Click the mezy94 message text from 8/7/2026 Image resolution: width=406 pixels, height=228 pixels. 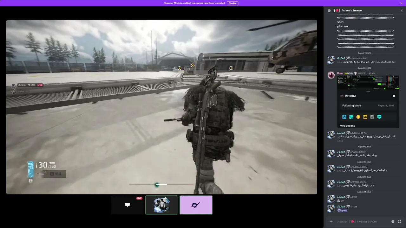tap(369, 62)
